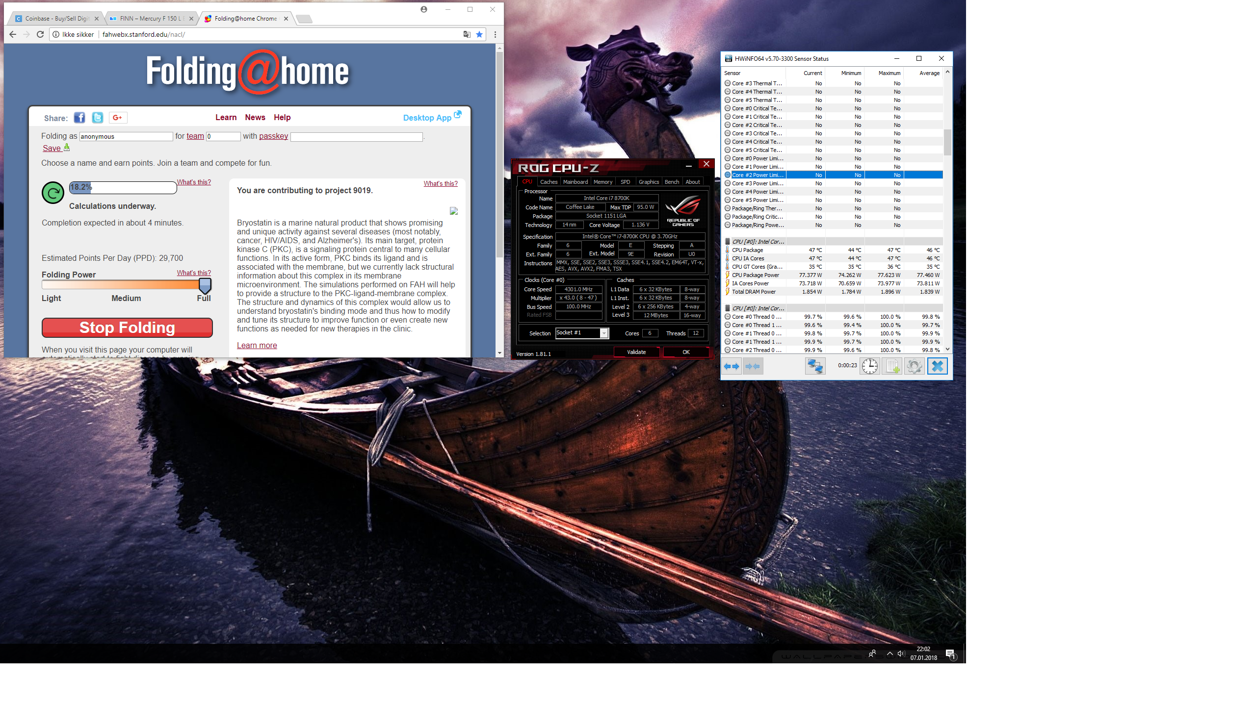Open the Learn link
The height and width of the screenshot is (706, 1256).
226,117
